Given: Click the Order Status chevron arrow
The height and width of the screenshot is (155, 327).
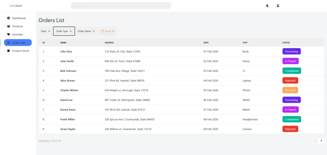Looking at the screenshot, I should point(94,31).
